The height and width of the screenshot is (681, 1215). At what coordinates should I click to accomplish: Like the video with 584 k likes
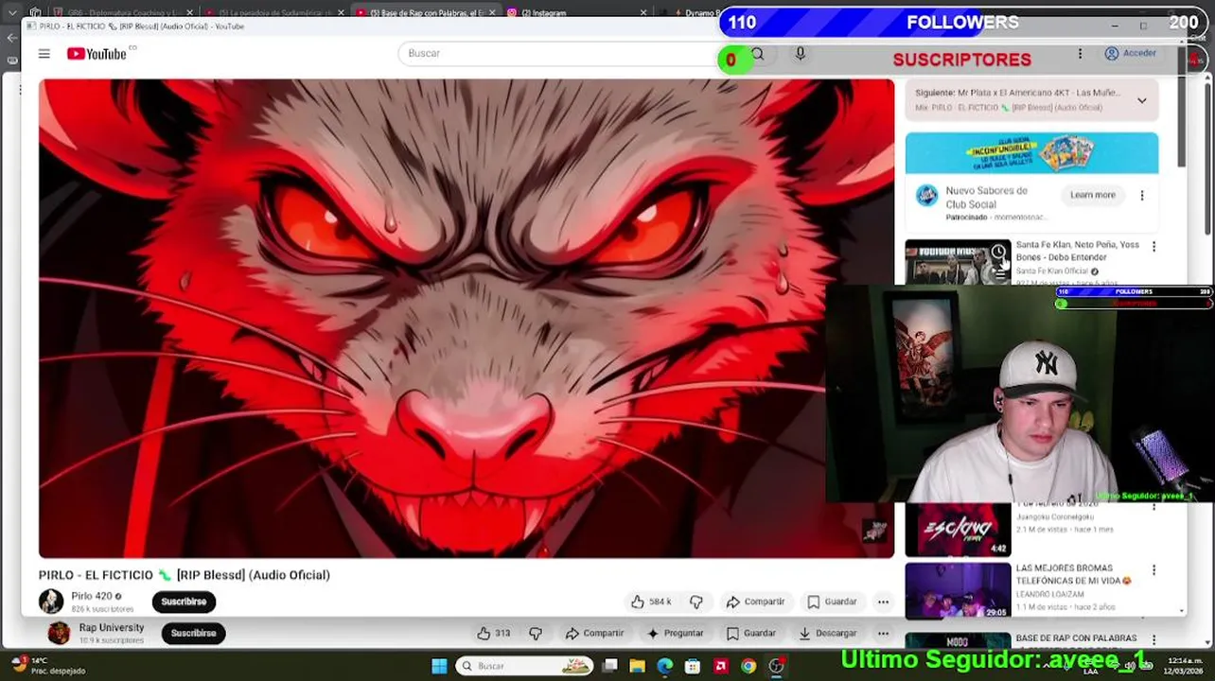(x=651, y=602)
